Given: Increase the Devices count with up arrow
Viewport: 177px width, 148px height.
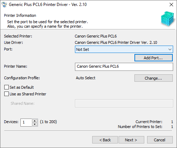Looking at the screenshot, I should point(34,121).
